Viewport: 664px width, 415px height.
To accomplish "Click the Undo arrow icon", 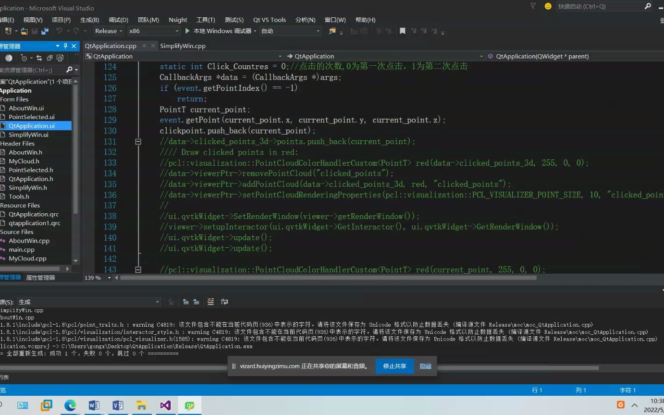I will click(59, 31).
